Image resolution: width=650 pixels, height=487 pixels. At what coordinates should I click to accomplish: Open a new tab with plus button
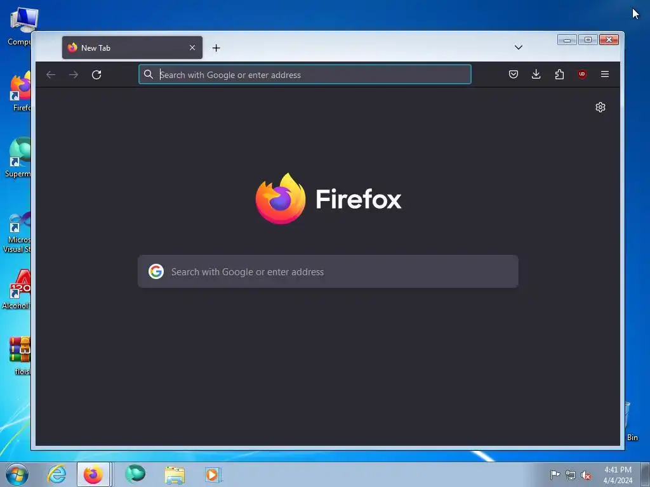[x=216, y=48]
